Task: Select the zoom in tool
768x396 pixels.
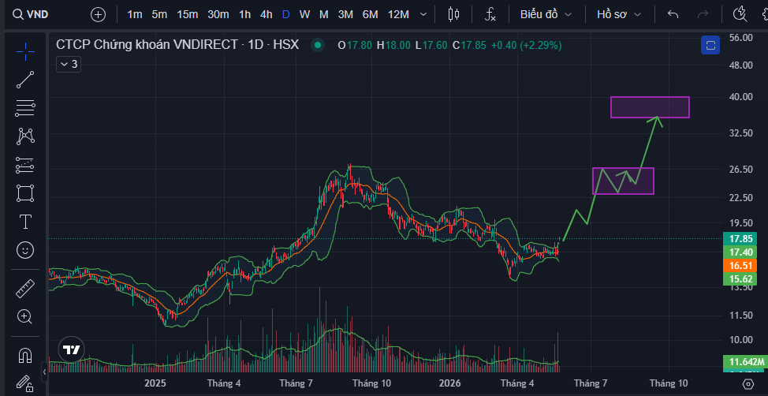Action: [25, 316]
